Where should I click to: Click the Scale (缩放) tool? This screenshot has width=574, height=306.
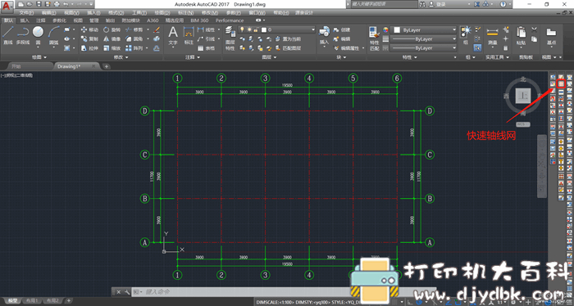click(112, 47)
